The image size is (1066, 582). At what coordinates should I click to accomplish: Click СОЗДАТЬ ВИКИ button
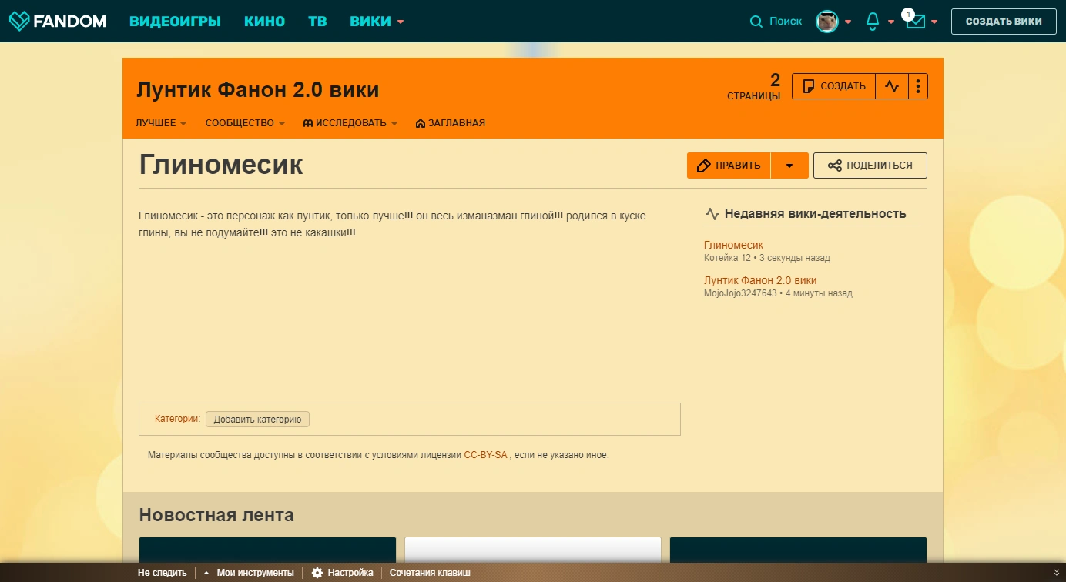pos(1004,22)
